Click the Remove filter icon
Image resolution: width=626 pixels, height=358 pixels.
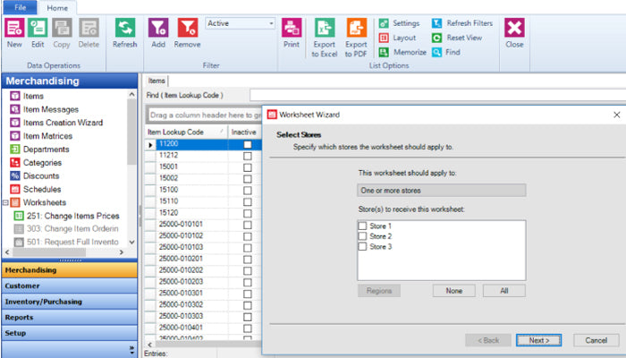tap(187, 29)
